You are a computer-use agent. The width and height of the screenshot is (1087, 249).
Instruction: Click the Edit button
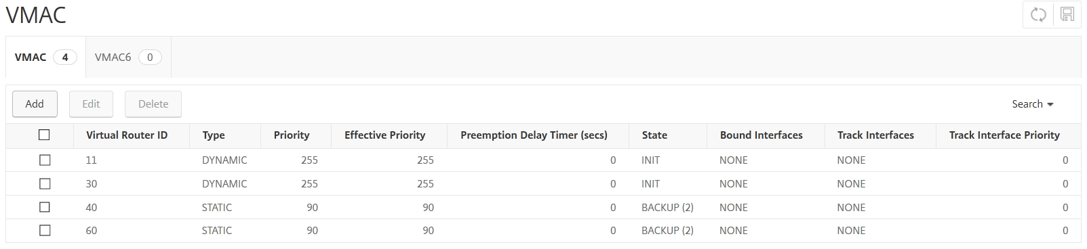coord(91,104)
